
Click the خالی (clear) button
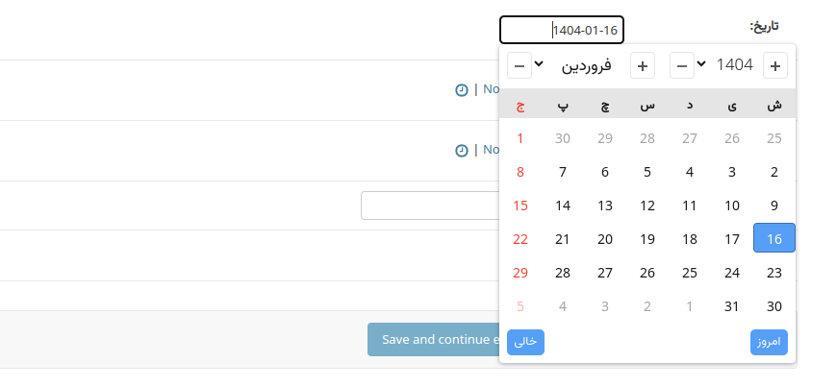(525, 342)
